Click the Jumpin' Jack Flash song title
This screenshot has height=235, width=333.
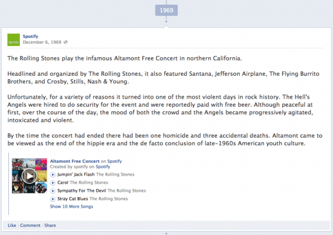click(x=76, y=174)
